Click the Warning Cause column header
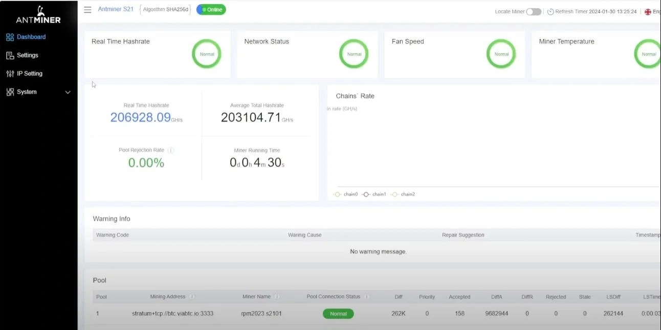The width and height of the screenshot is (661, 330). tap(305, 235)
